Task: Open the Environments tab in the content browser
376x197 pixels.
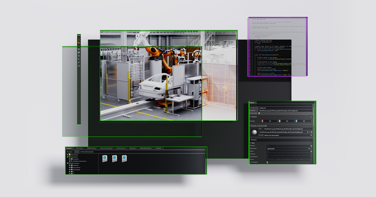Action: [121, 148]
